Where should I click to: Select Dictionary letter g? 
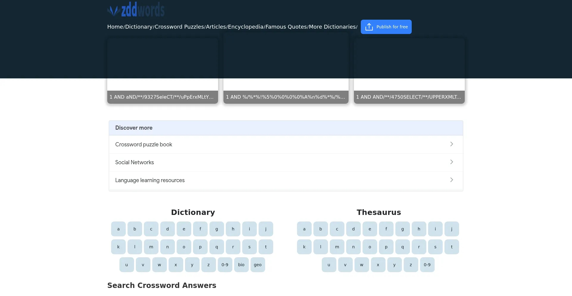tap(217, 229)
